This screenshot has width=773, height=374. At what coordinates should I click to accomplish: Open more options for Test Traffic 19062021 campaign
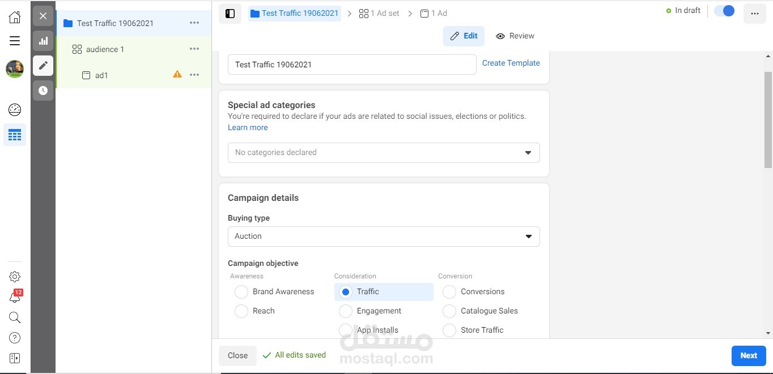pyautogui.click(x=194, y=23)
